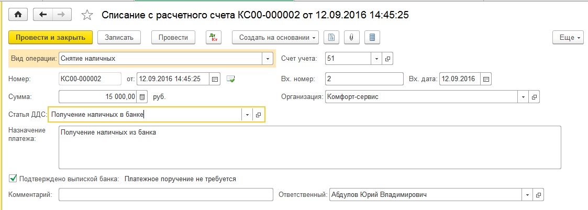The height and width of the screenshot is (210, 588).
Task: Open calendar for Вх. дата field
Action: point(485,79)
